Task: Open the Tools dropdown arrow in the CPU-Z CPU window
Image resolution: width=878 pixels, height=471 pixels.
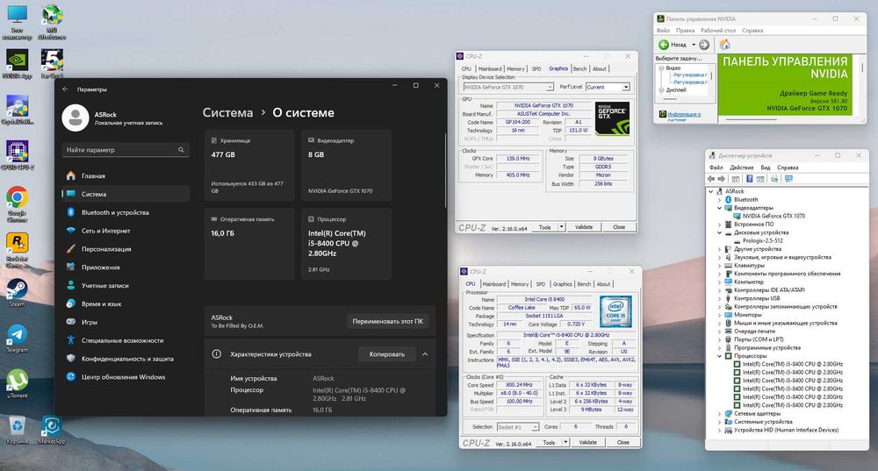Action: click(x=565, y=442)
